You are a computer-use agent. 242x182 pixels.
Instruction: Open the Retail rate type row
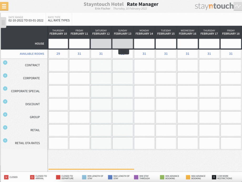[35, 130]
